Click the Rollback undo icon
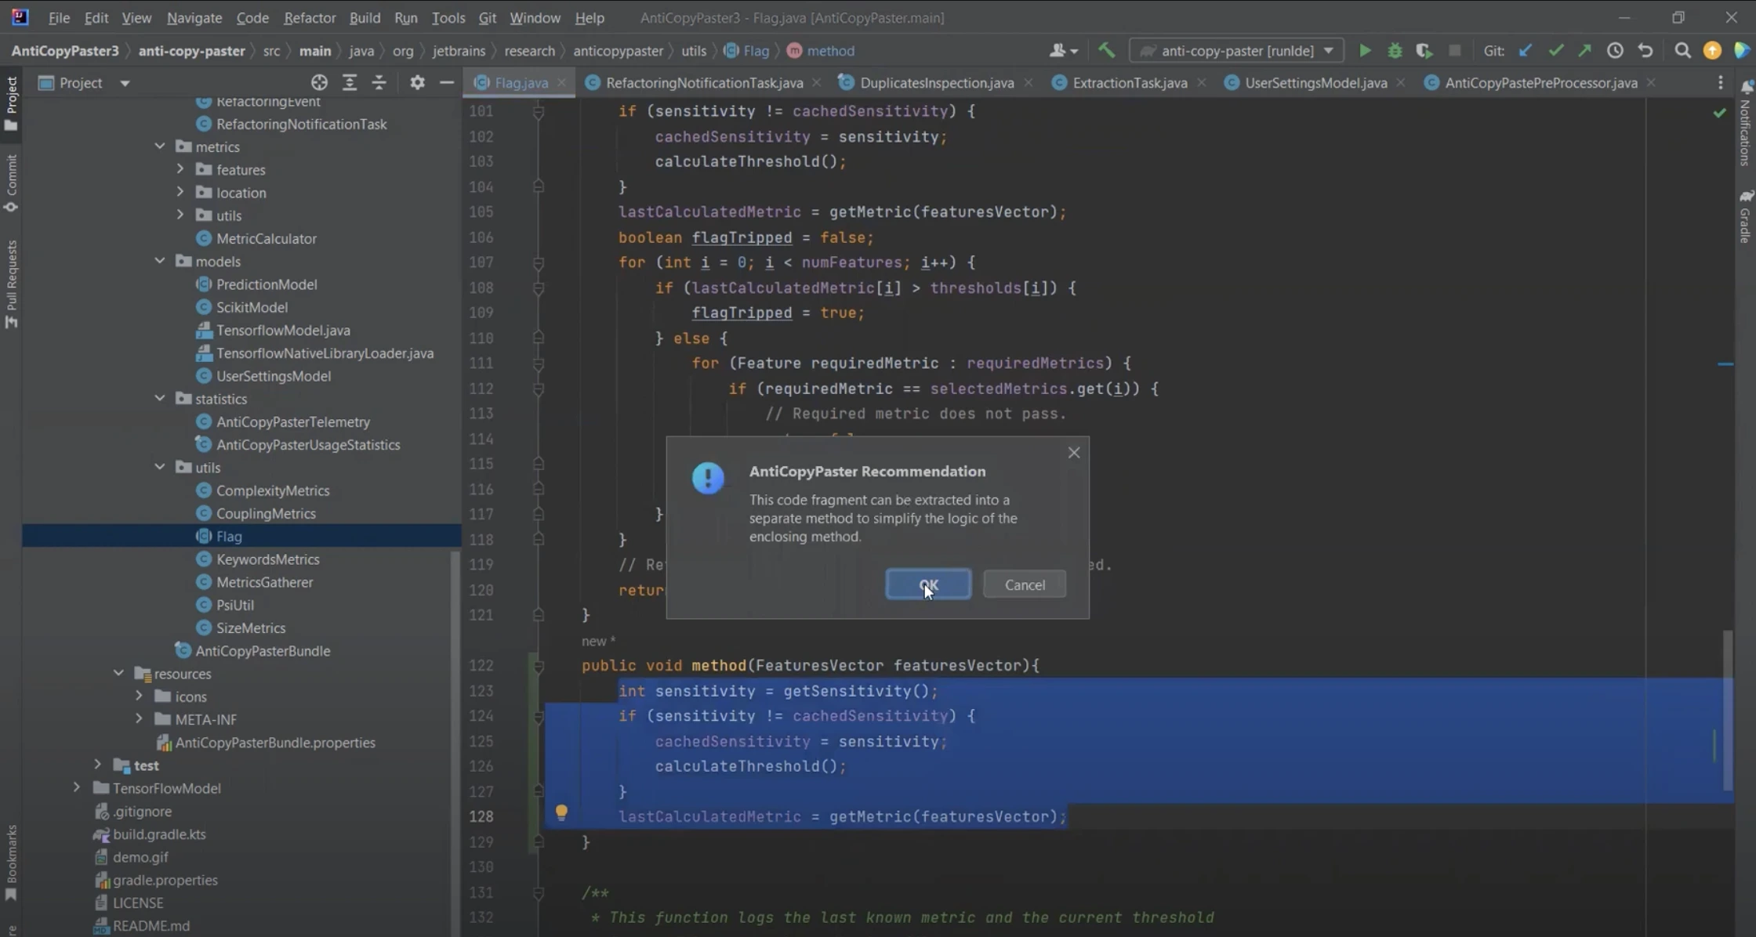1756x937 pixels. [1645, 51]
